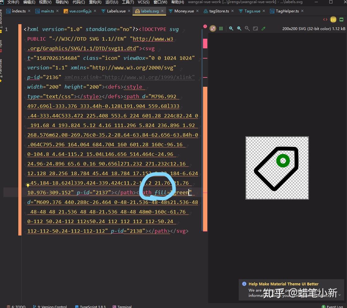
Task: Close the TagHelper.ts tab
Action: click(x=302, y=11)
